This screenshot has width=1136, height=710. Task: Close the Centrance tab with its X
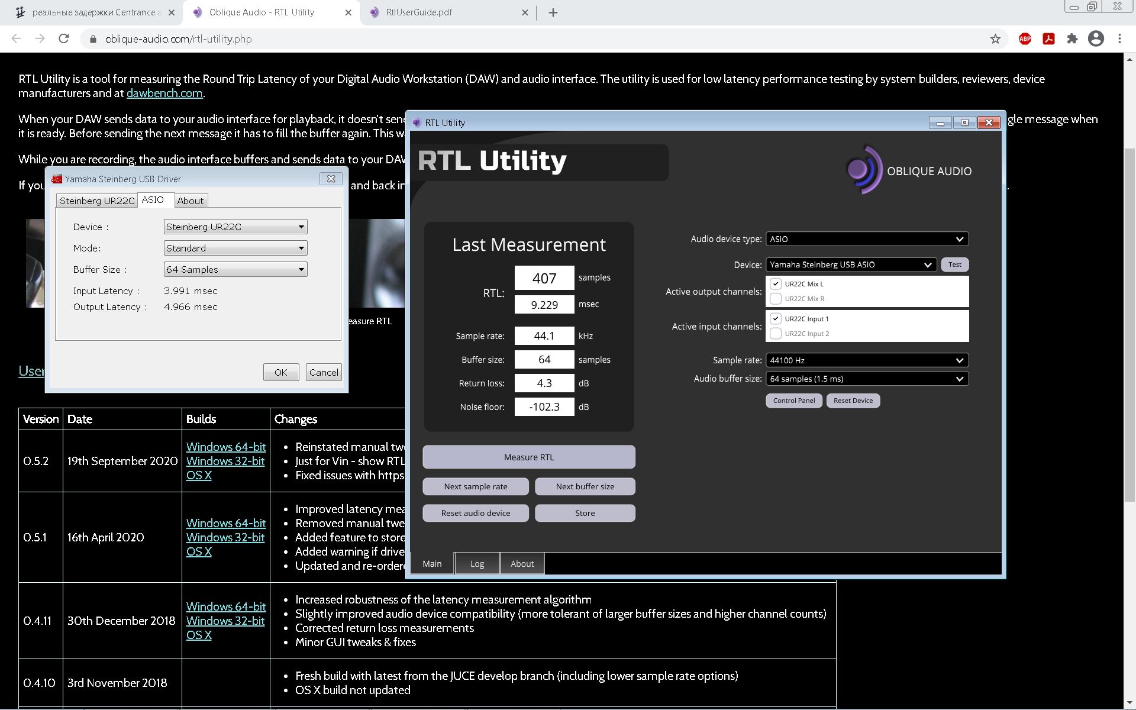(x=172, y=12)
